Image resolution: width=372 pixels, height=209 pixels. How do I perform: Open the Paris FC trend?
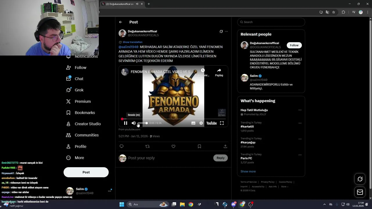pos(246,158)
